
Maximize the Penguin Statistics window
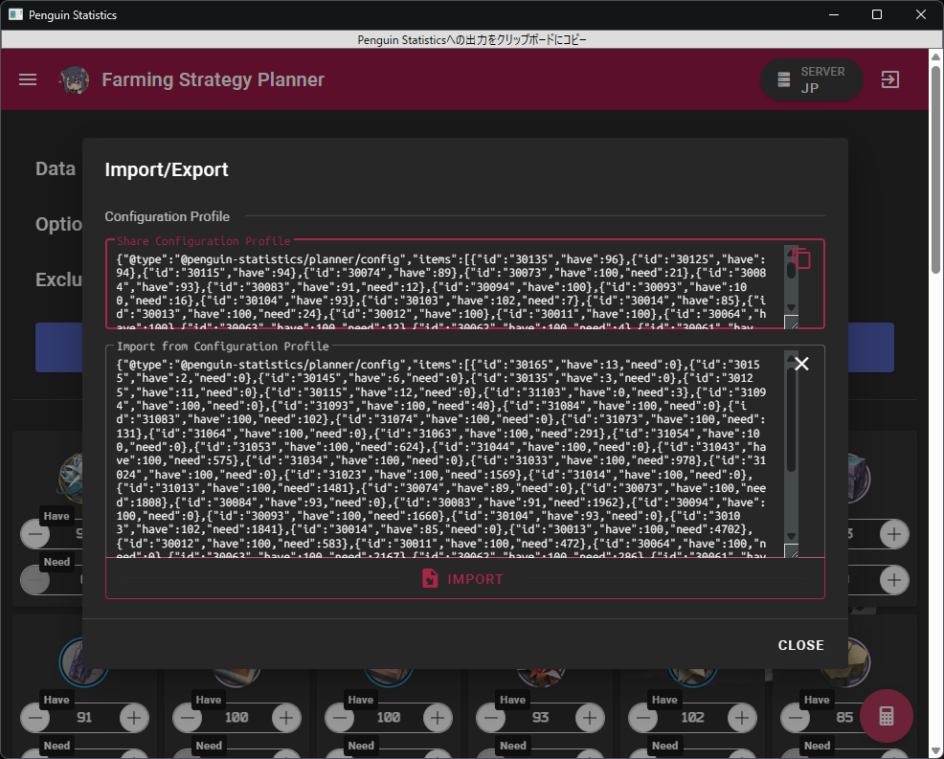tap(877, 14)
